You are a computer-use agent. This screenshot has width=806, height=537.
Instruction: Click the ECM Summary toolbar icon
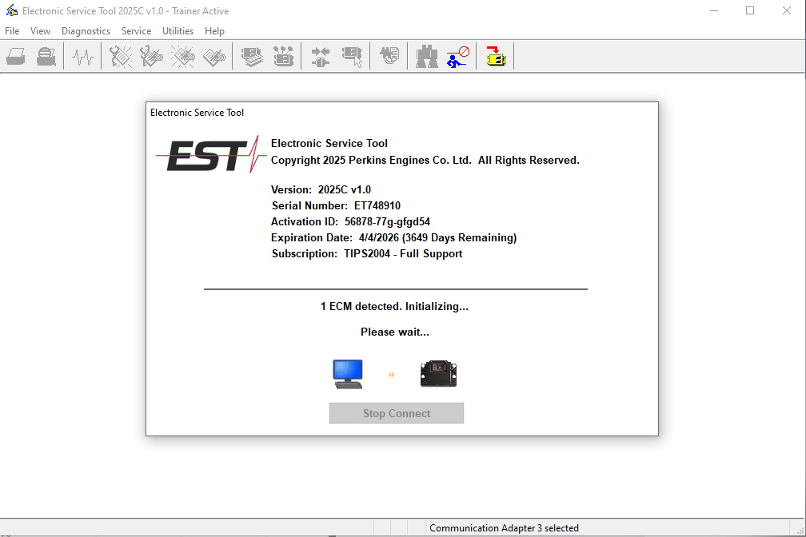coord(253,57)
